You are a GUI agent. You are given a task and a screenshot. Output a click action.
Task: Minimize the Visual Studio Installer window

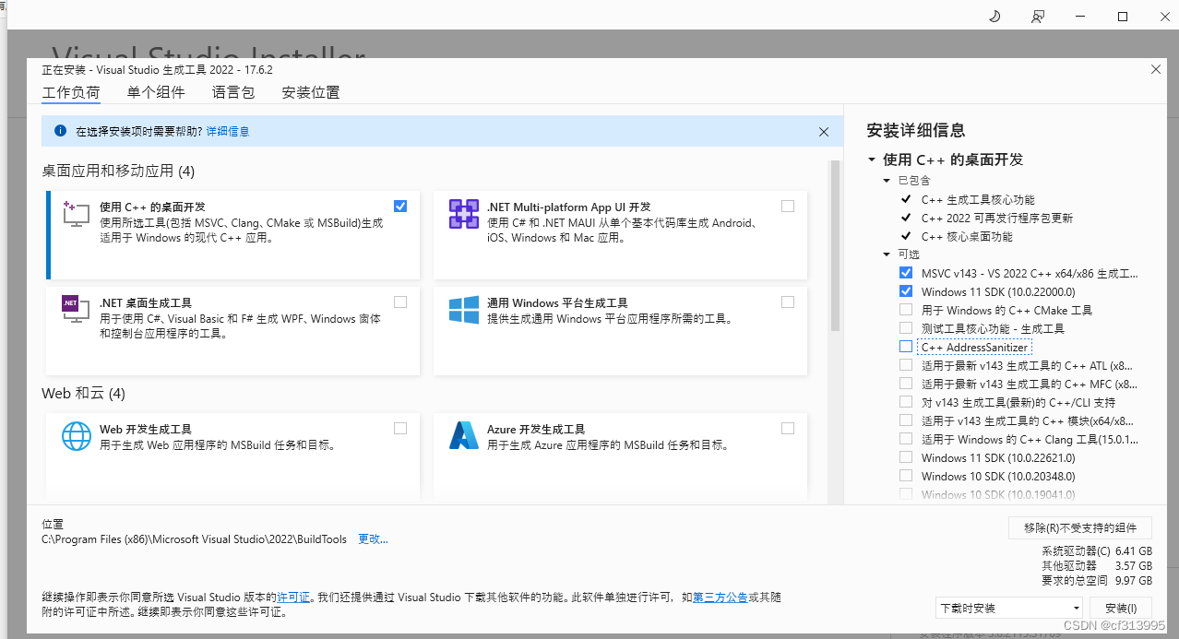click(1080, 16)
